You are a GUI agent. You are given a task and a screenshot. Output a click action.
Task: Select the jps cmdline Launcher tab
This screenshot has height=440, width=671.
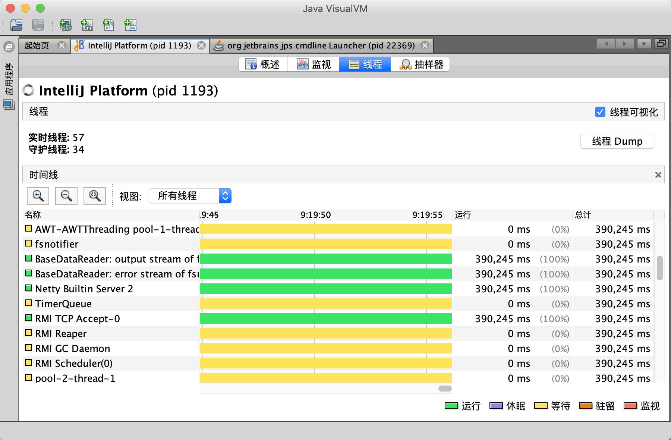click(321, 45)
